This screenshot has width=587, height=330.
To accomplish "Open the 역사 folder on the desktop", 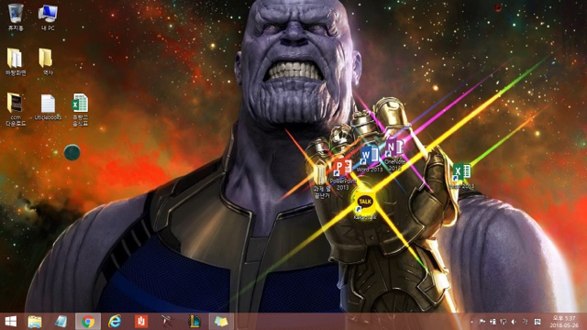I will pos(47,61).
